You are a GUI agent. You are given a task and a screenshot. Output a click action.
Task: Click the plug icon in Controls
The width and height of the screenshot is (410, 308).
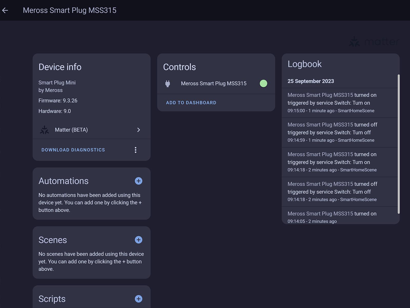click(168, 84)
